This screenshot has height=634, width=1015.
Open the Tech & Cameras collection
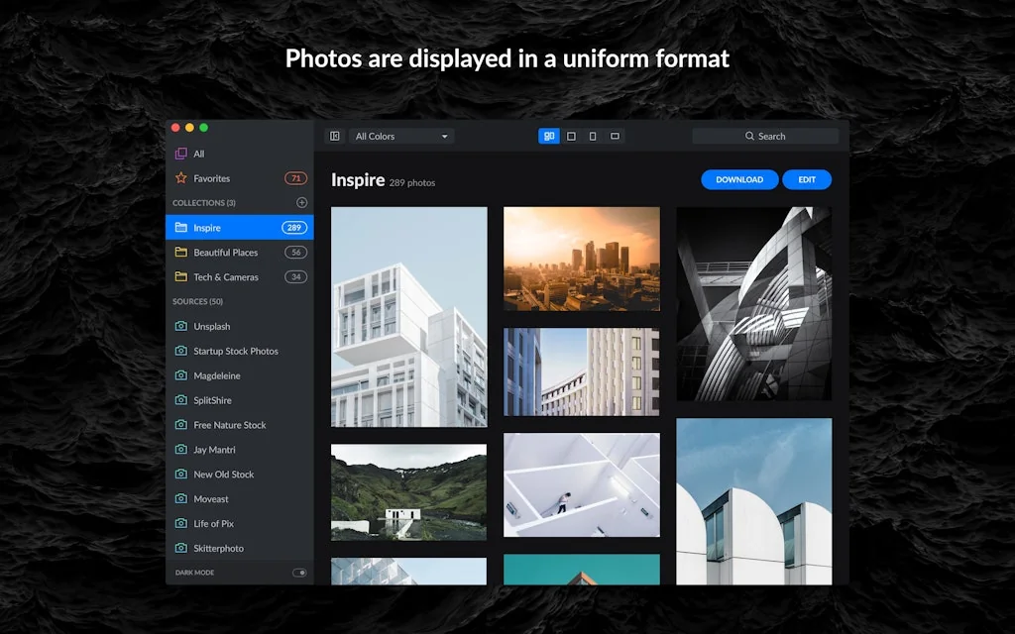225,277
